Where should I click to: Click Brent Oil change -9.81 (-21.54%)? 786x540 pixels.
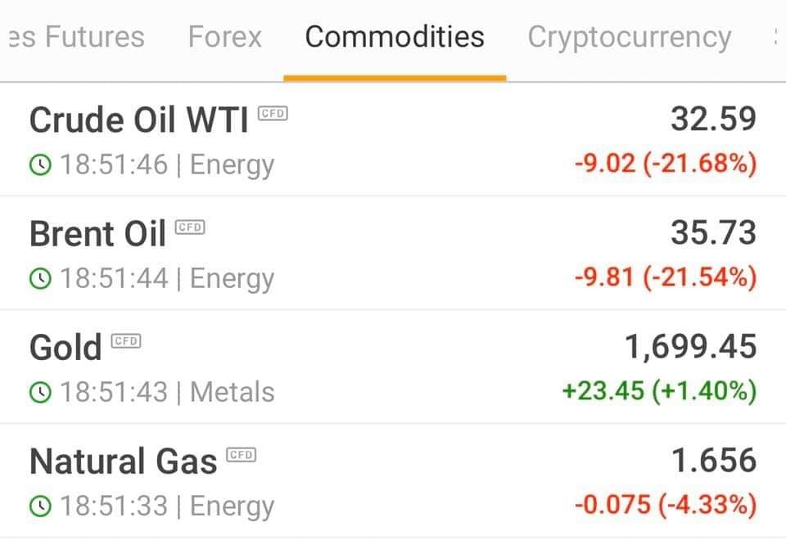pos(666,277)
